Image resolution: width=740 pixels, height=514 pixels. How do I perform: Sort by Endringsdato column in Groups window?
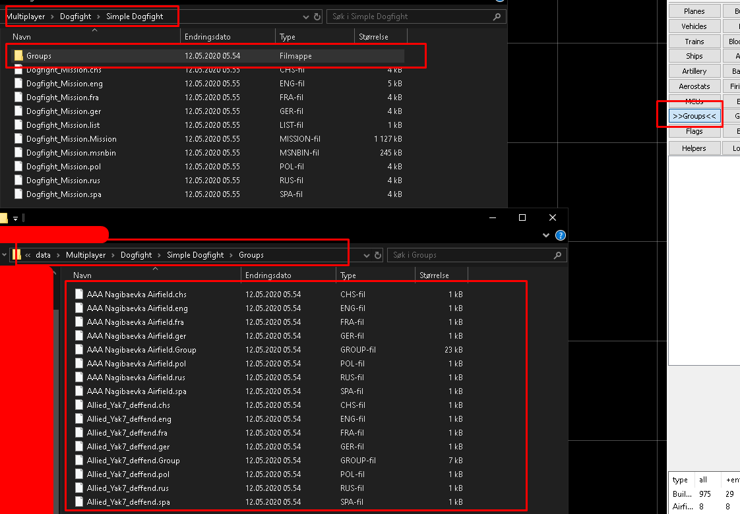[268, 275]
